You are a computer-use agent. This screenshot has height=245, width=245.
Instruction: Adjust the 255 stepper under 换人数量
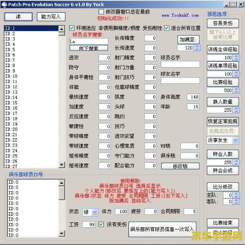236,110
